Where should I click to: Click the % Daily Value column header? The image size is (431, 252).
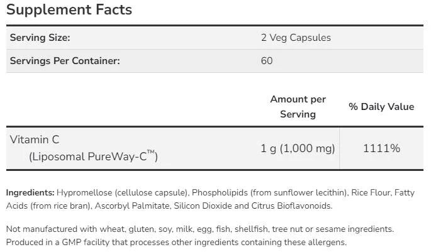(381, 107)
